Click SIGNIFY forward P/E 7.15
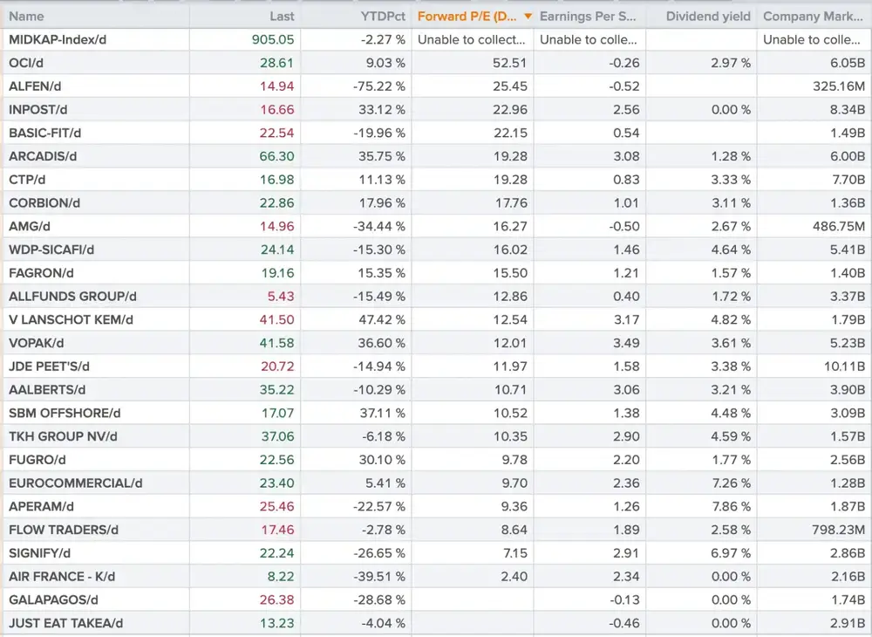Viewport: 872px width, 637px height. 514,553
